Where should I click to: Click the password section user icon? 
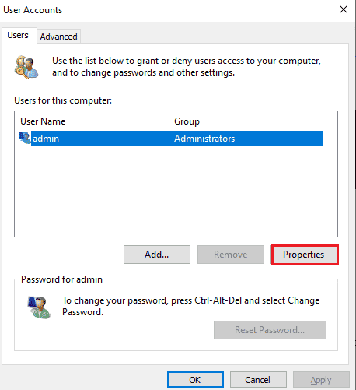click(x=39, y=307)
